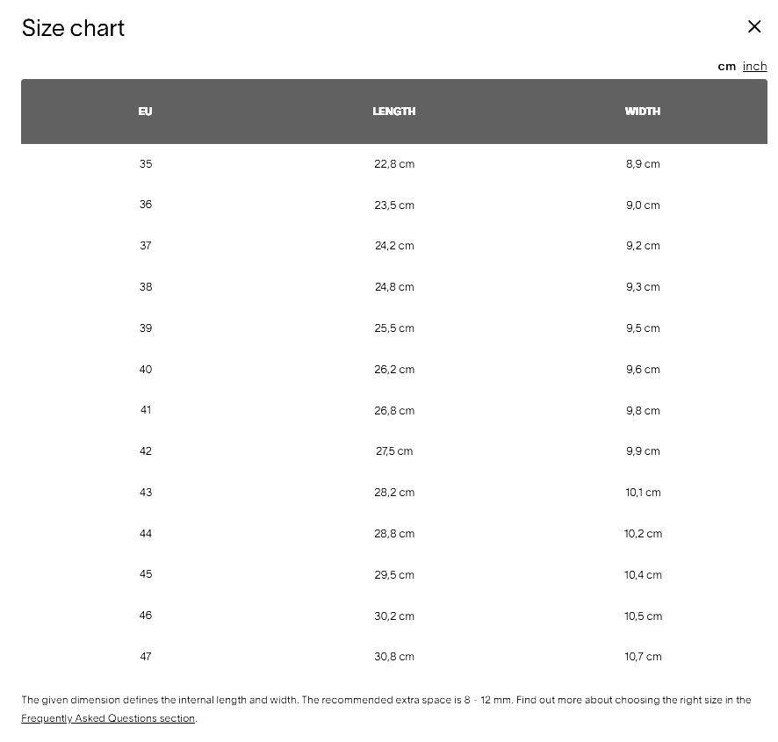
Task: Click the 9,0 cm width value
Action: (643, 205)
